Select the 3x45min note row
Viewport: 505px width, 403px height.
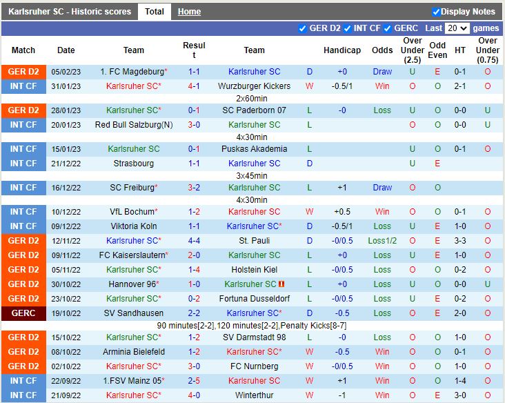click(x=252, y=176)
